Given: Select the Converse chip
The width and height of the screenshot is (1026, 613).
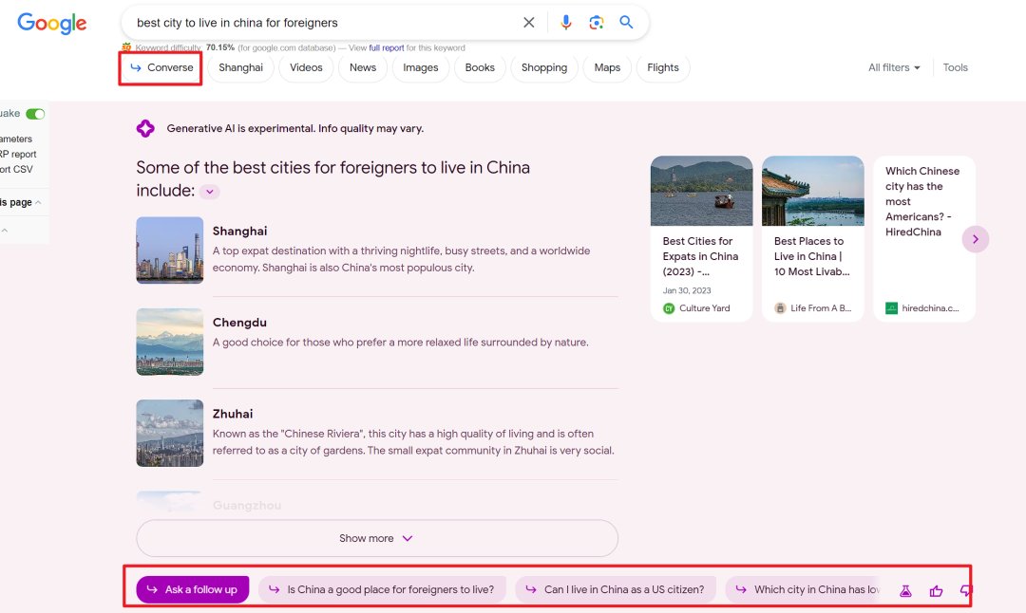Looking at the screenshot, I should click(x=161, y=68).
